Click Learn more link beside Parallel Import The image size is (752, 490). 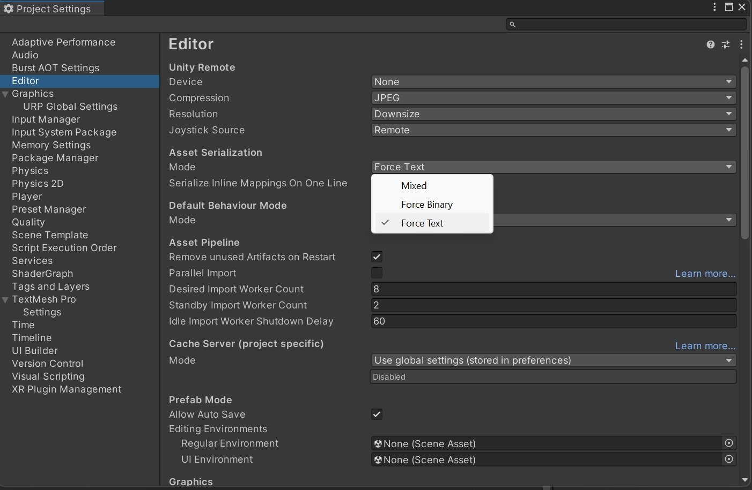click(x=705, y=274)
